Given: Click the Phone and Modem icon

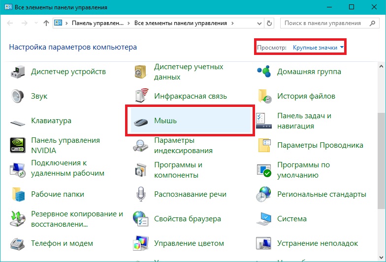Looking at the screenshot, I should click(x=18, y=243).
